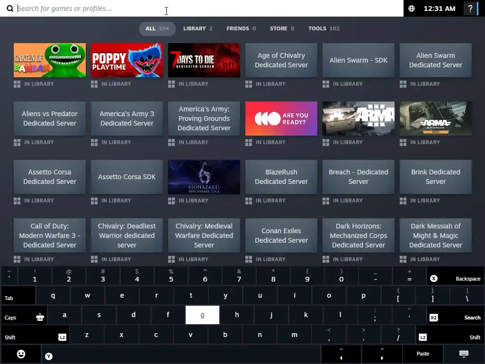Screen dimensions: 485x364
Task: Tap the Search key on keyboard
Action: (x=455, y=315)
